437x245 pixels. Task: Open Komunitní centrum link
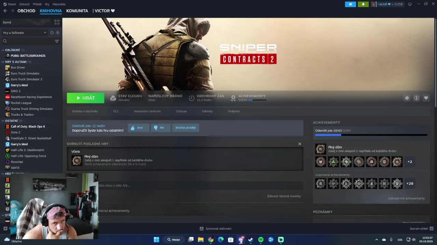[x=147, y=111]
